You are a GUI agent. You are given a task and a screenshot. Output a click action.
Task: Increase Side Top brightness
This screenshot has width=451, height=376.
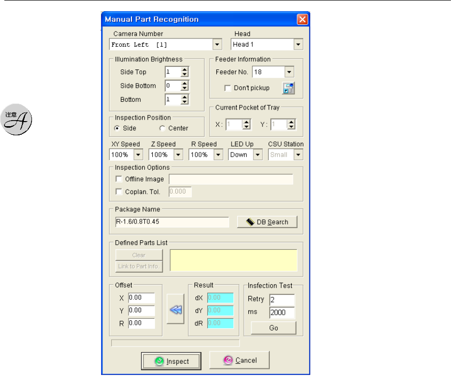[x=185, y=69]
